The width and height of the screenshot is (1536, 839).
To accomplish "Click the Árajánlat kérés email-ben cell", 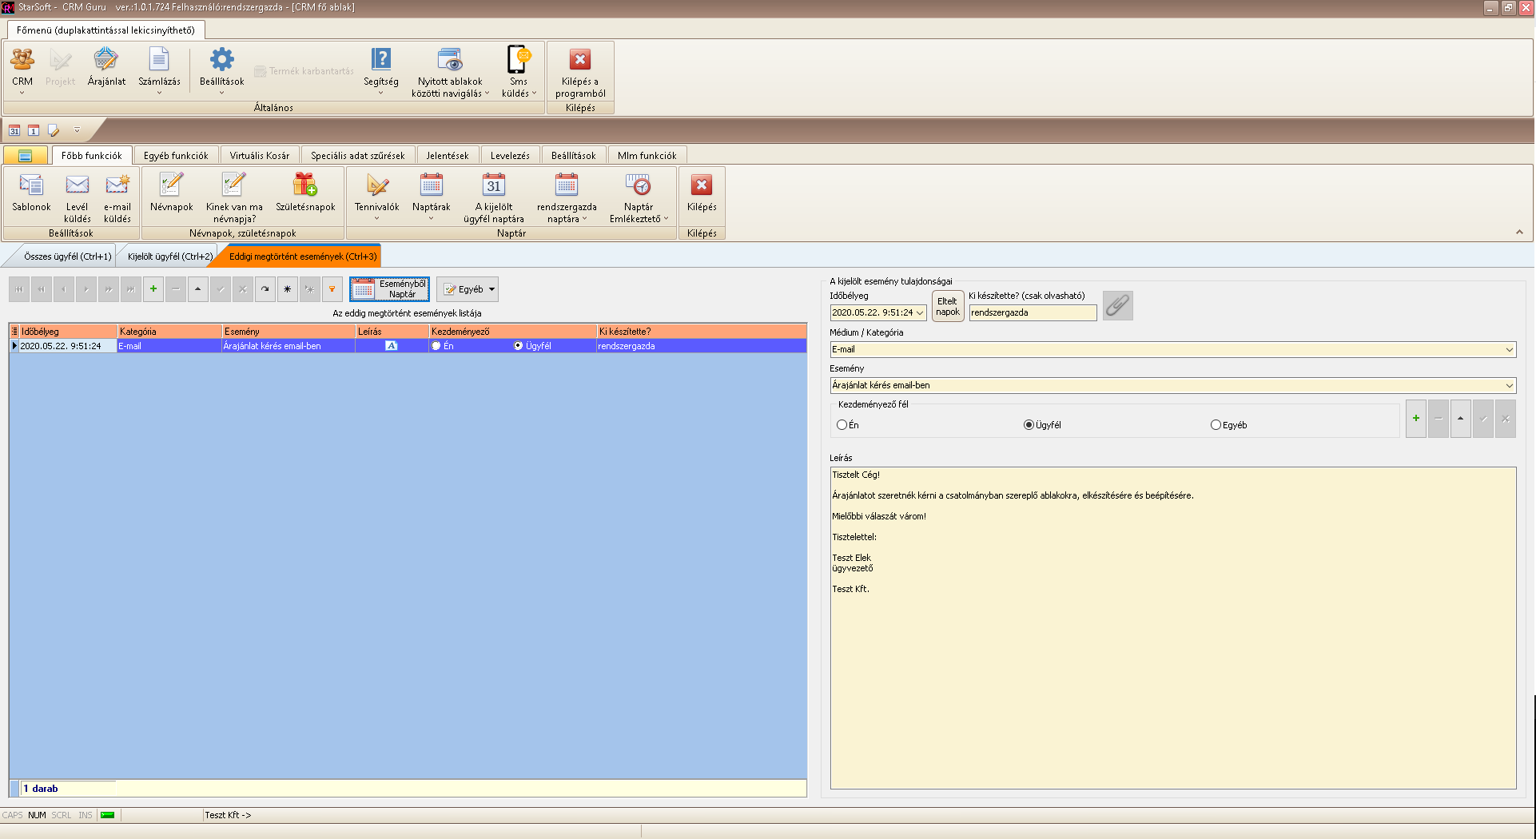I will click(x=288, y=346).
